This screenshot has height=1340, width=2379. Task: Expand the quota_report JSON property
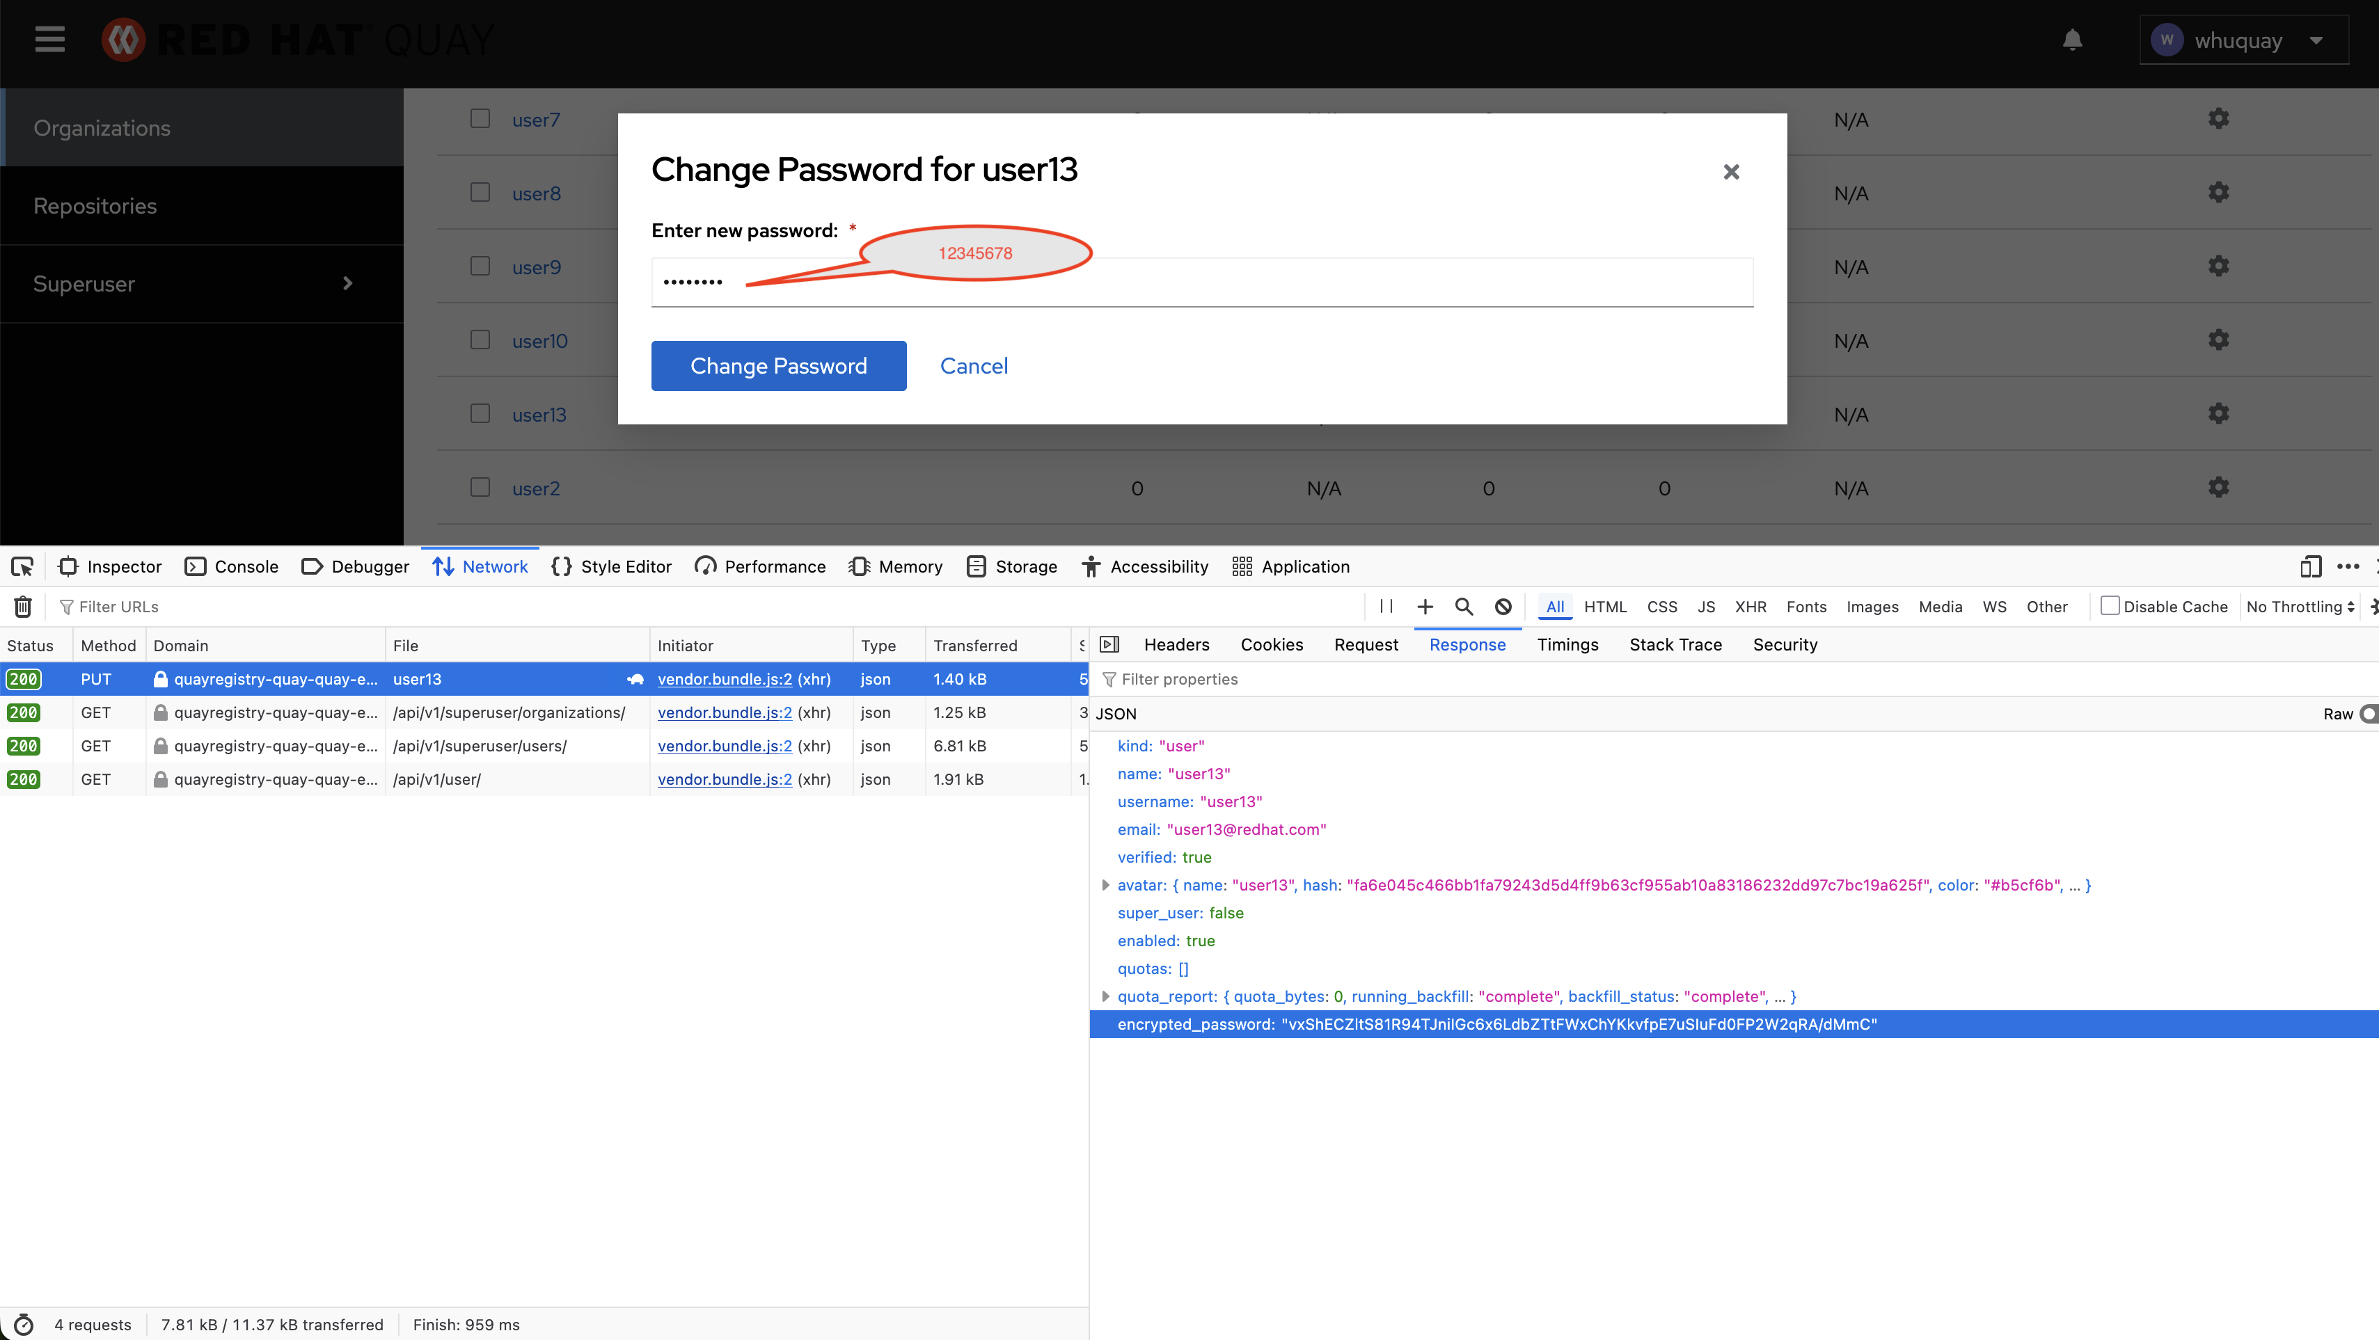coord(1105,997)
